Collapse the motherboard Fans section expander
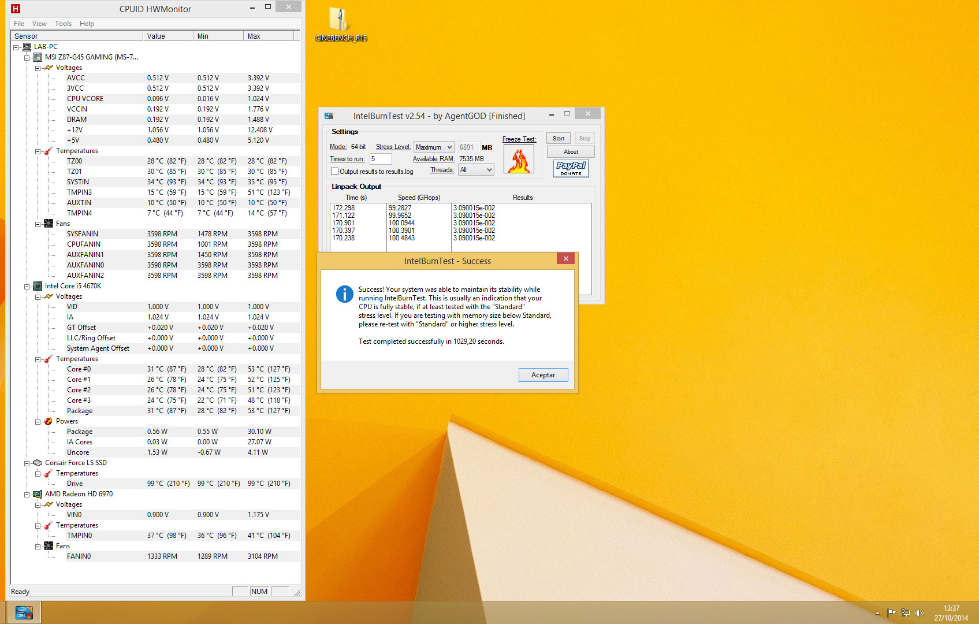The image size is (979, 624). coord(38,224)
